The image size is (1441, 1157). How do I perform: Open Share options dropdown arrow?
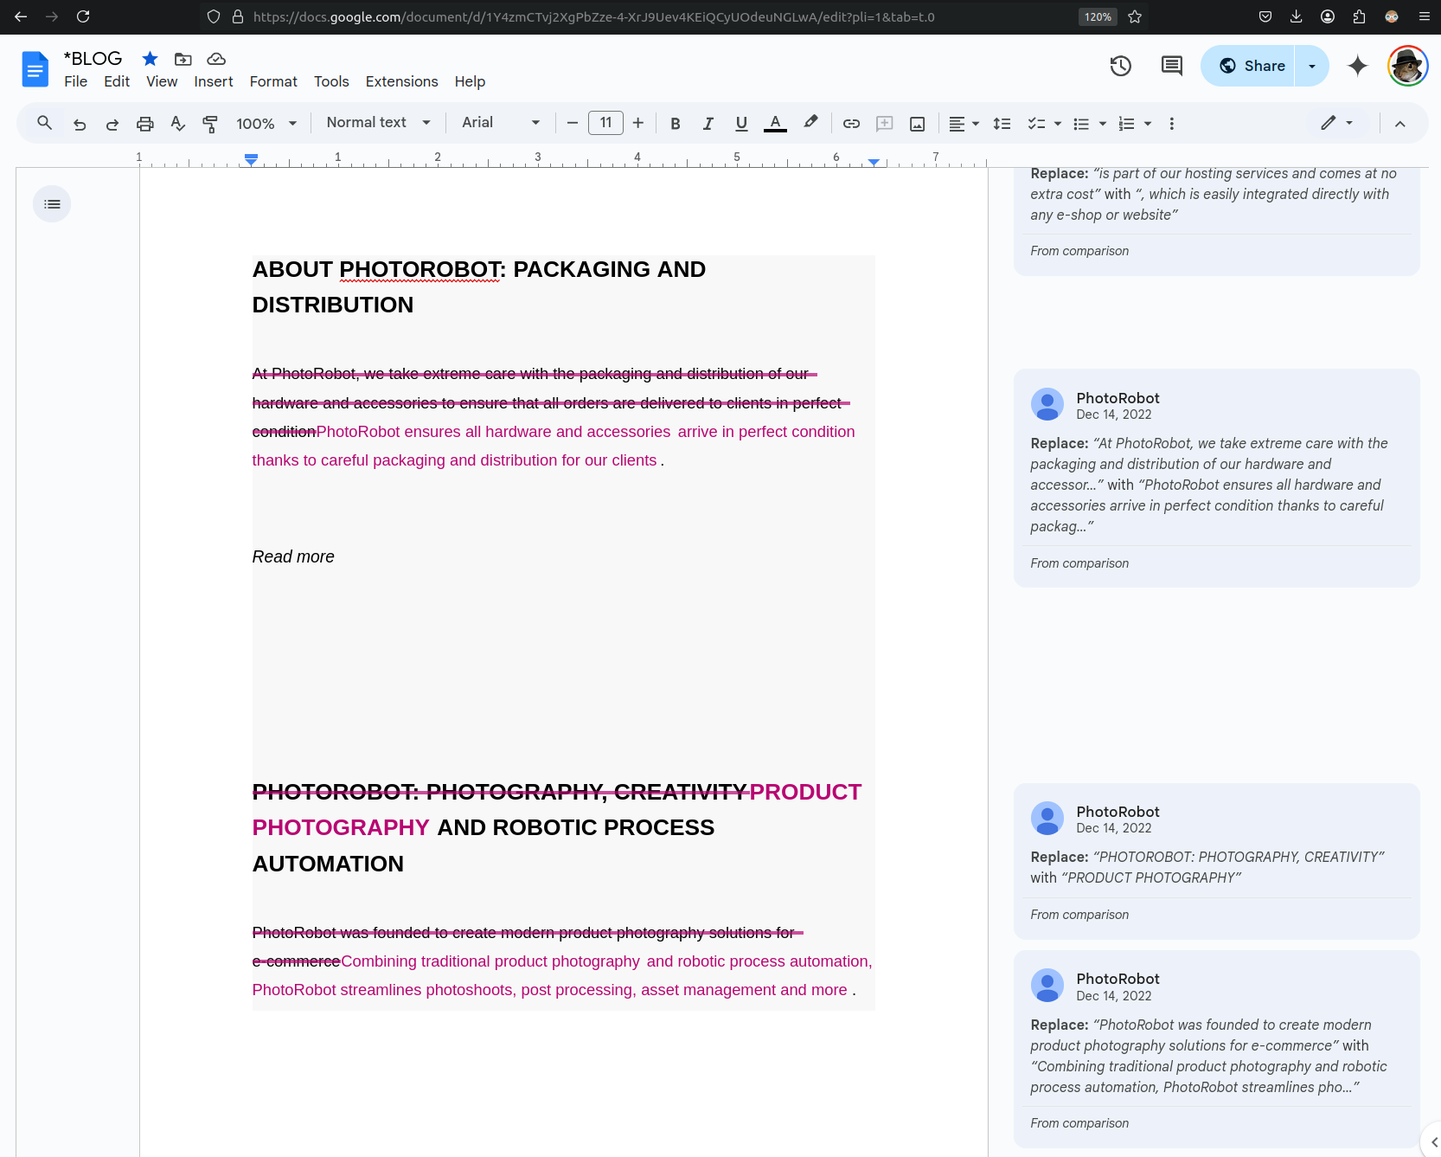[x=1312, y=66]
